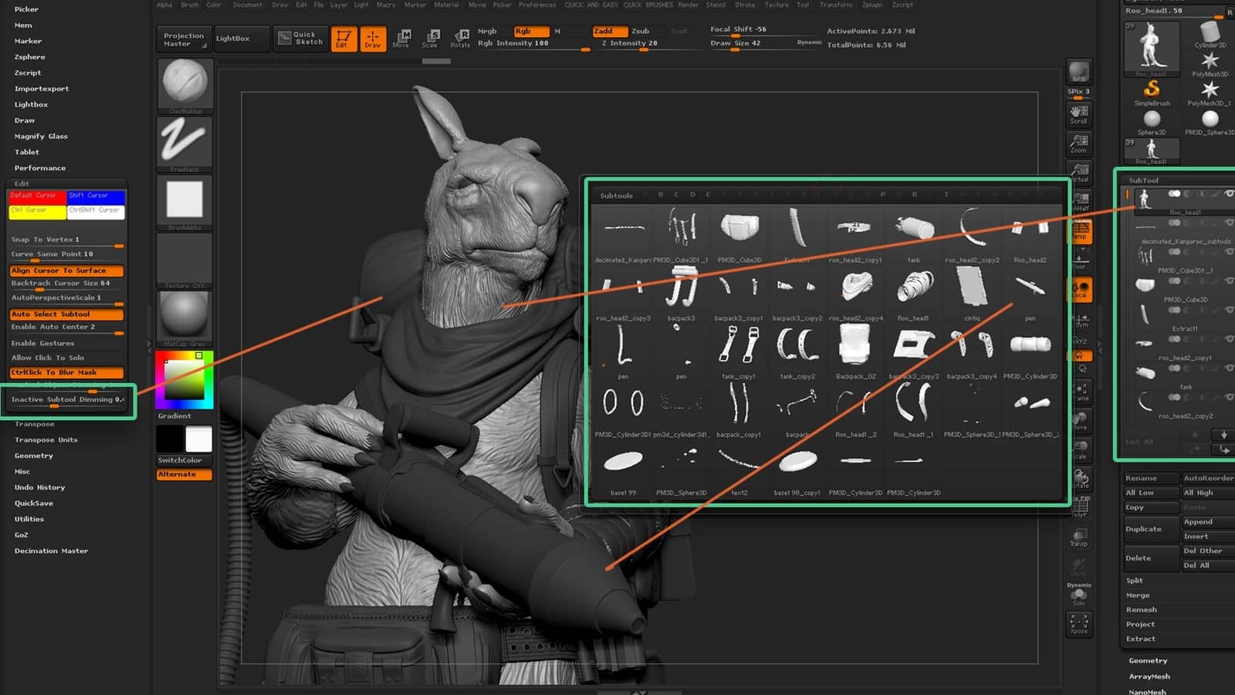This screenshot has width=1235, height=695.
Task: Activate the Scale icon in the top toolbar
Action: [x=432, y=38]
